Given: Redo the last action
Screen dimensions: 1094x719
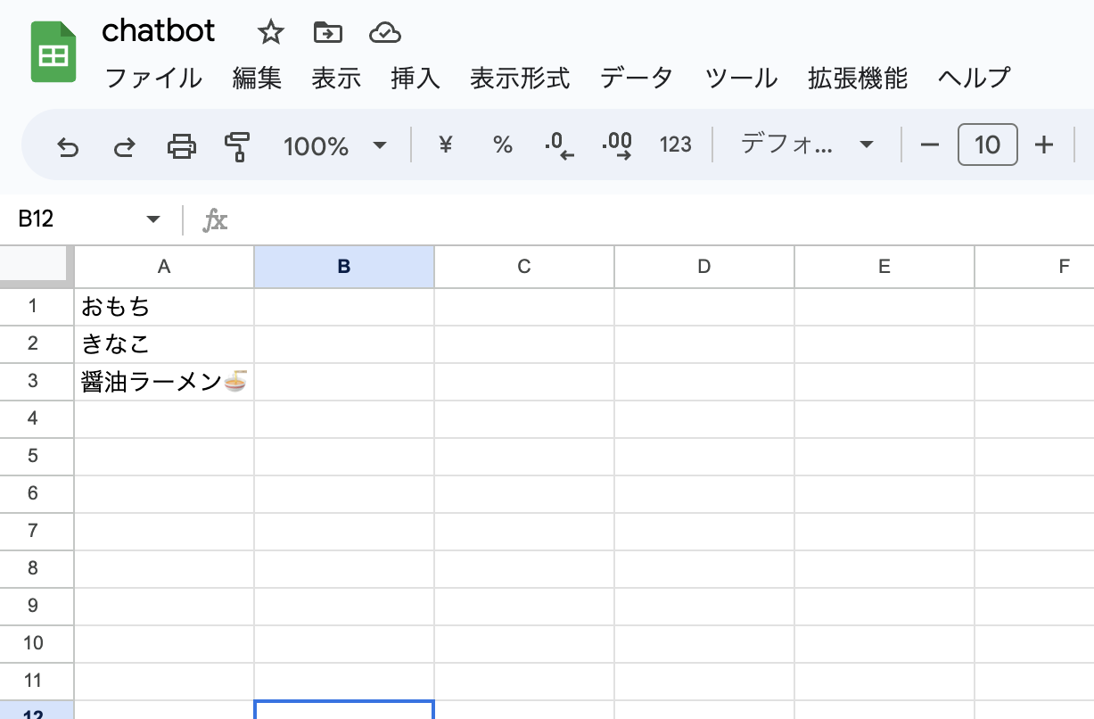Looking at the screenshot, I should pyautogui.click(x=124, y=145).
